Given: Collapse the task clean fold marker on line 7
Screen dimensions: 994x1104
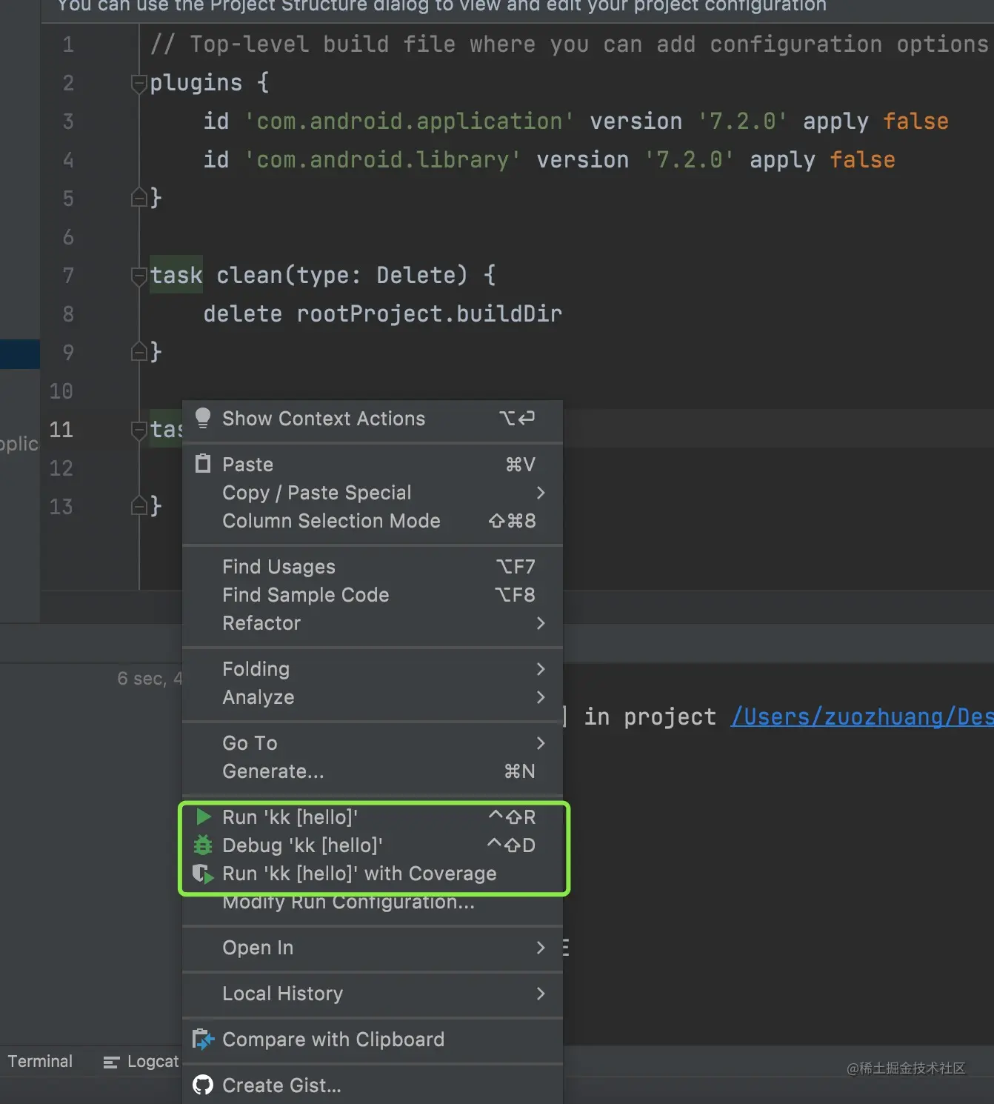Looking at the screenshot, I should [139, 276].
